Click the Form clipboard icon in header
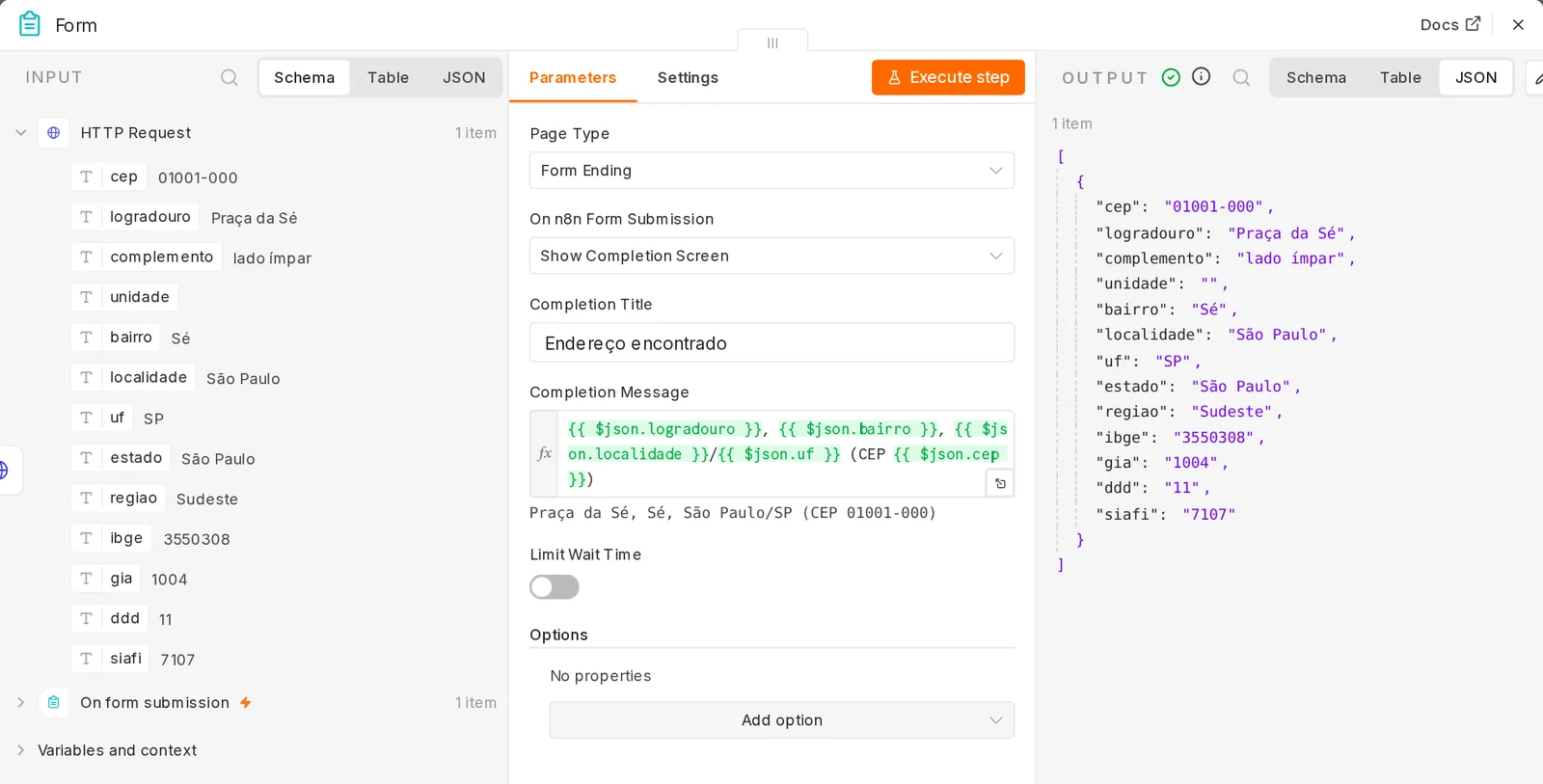Viewport: 1543px width, 784px height. point(30,24)
